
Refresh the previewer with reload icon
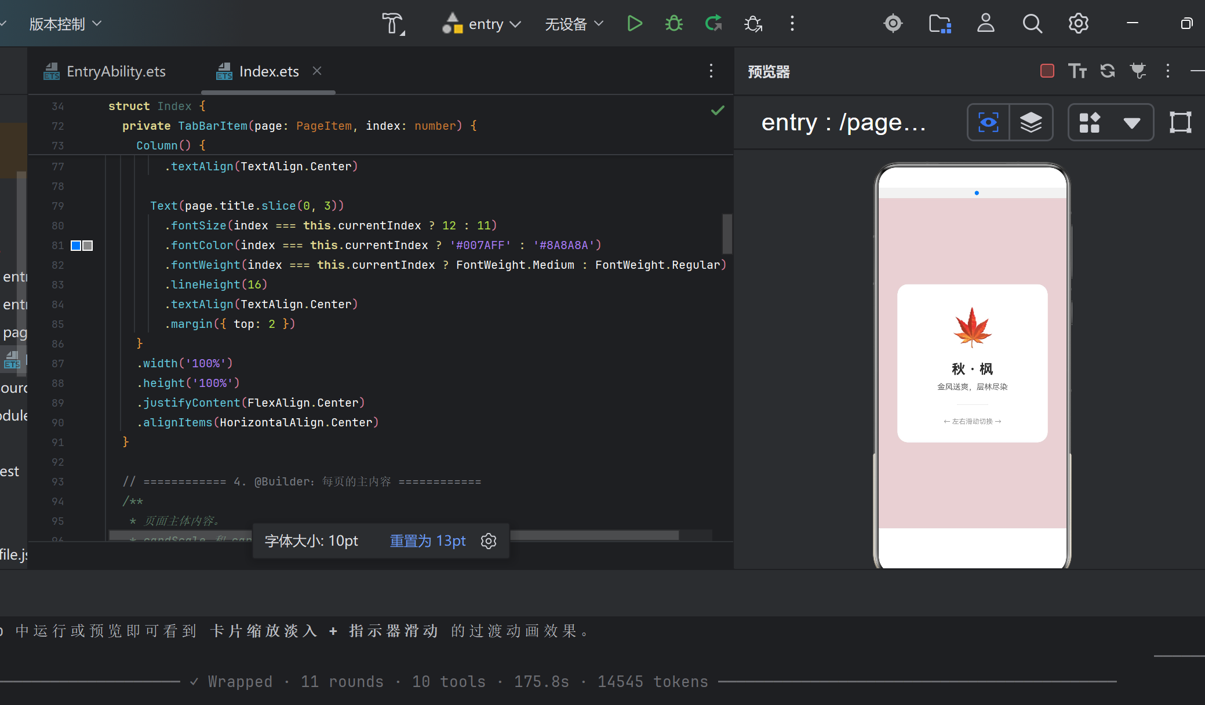[1108, 71]
